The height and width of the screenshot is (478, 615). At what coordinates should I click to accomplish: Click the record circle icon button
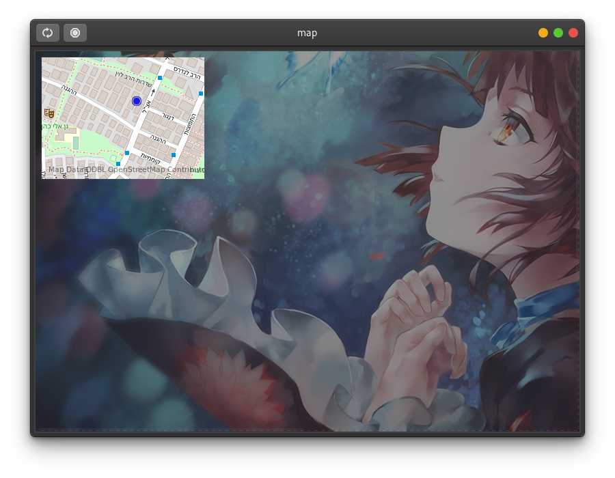[75, 33]
